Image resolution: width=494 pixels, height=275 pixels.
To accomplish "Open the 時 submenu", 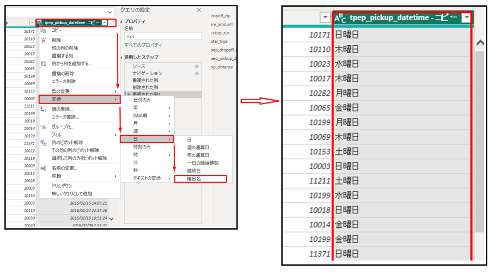I will 148,155.
